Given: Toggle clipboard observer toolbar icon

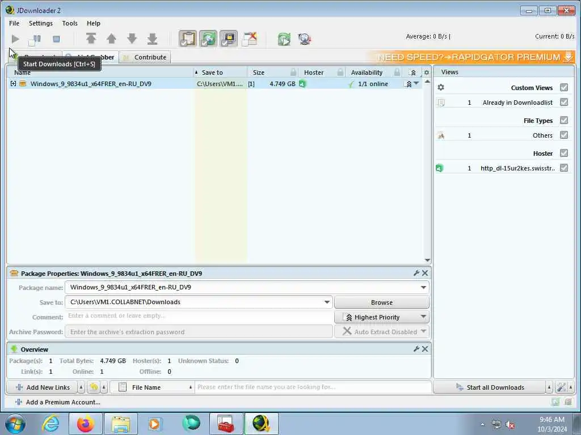Looking at the screenshot, I should point(188,39).
